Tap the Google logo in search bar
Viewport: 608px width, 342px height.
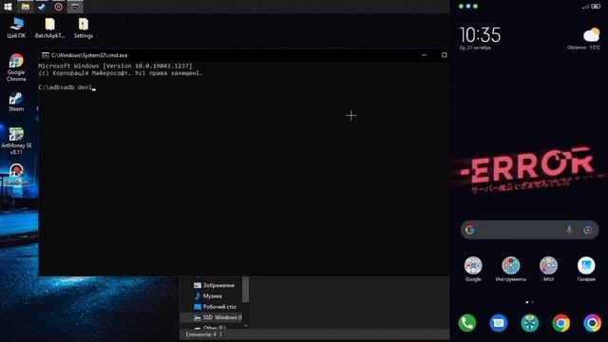470,230
